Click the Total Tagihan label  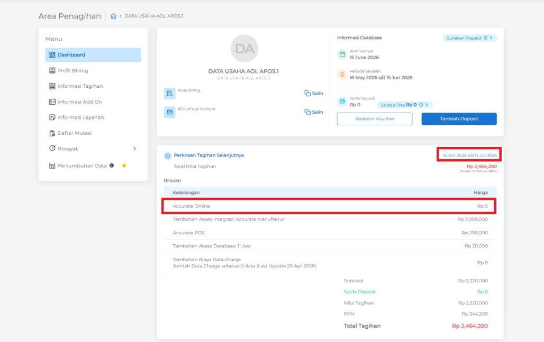[362, 326]
